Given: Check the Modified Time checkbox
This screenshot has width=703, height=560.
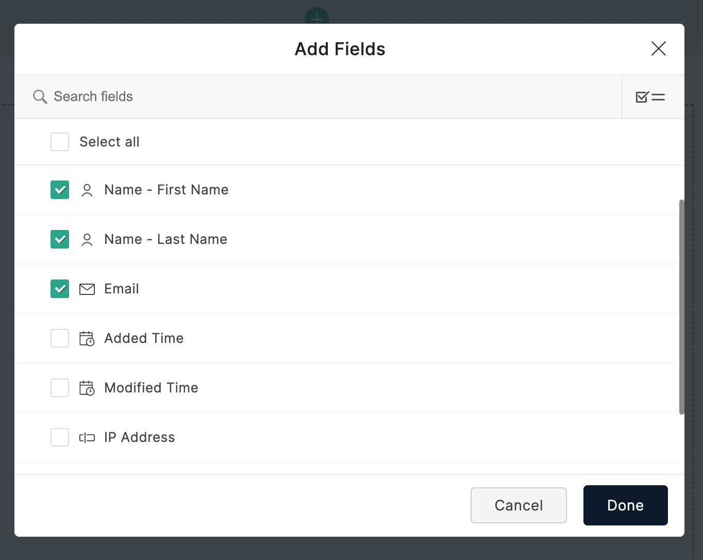Looking at the screenshot, I should [60, 388].
